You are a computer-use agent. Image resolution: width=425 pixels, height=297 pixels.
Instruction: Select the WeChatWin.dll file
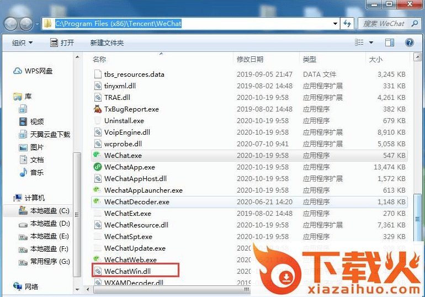point(127,272)
